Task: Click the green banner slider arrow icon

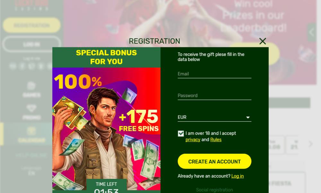Action: [312, 32]
